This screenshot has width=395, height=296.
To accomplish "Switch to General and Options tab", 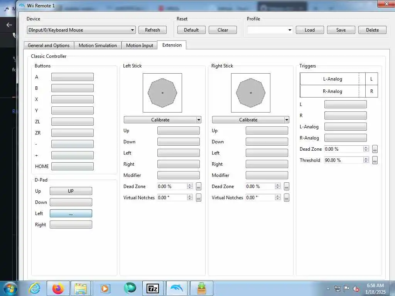I will pos(49,45).
